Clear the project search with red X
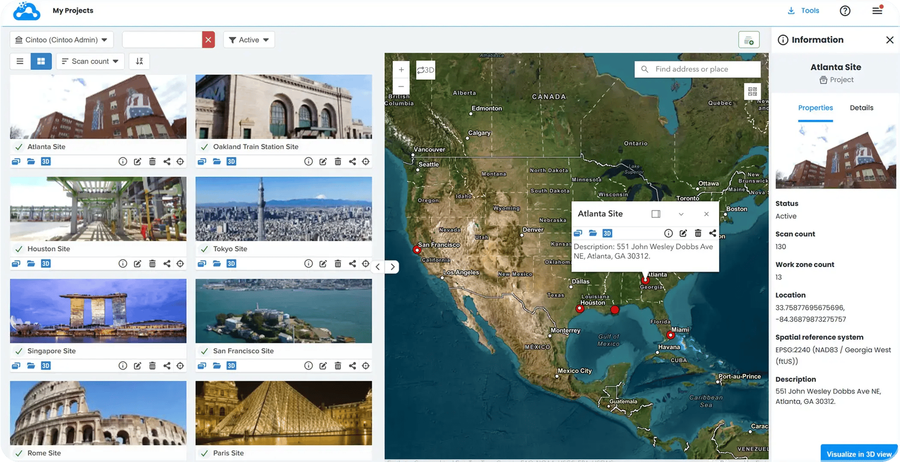900x462 pixels. (x=208, y=40)
